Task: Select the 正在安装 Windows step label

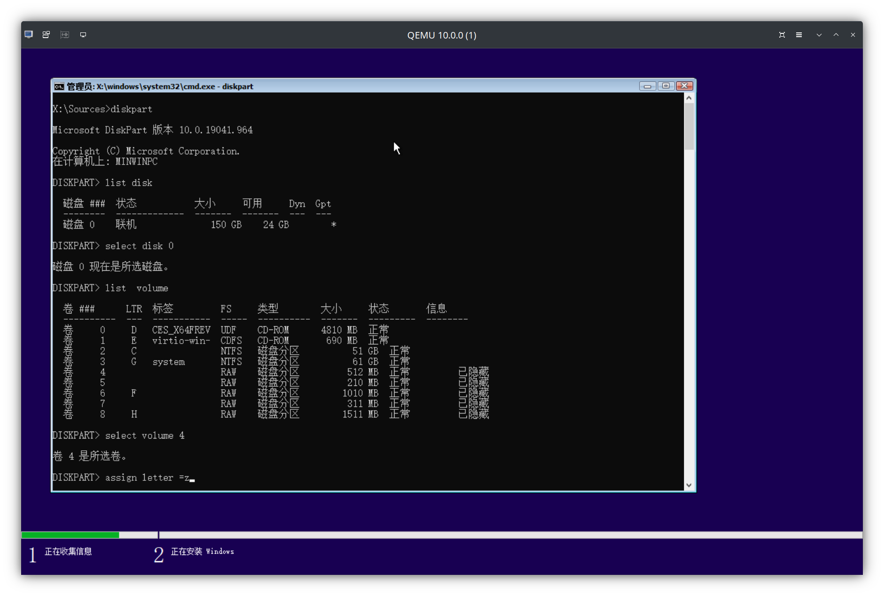Action: pyautogui.click(x=202, y=551)
